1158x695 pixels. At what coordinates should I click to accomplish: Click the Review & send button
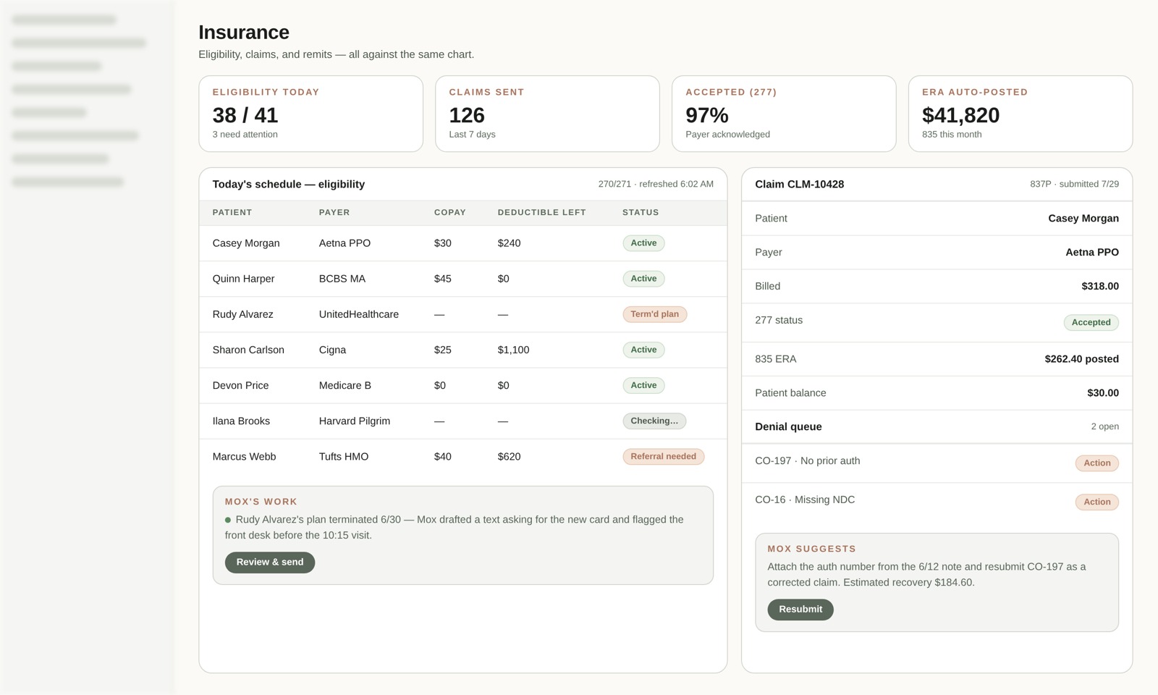(x=269, y=563)
